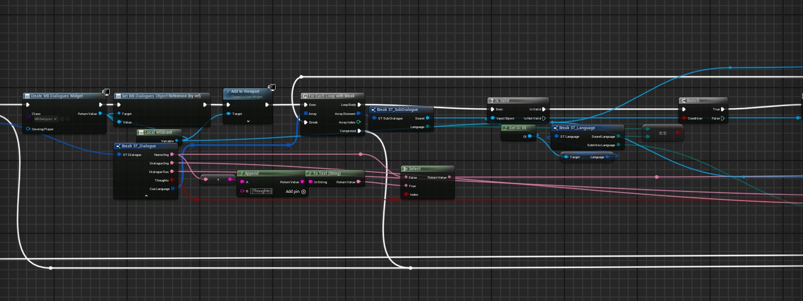Select the Append node title
803x301 pixels.
coord(252,173)
